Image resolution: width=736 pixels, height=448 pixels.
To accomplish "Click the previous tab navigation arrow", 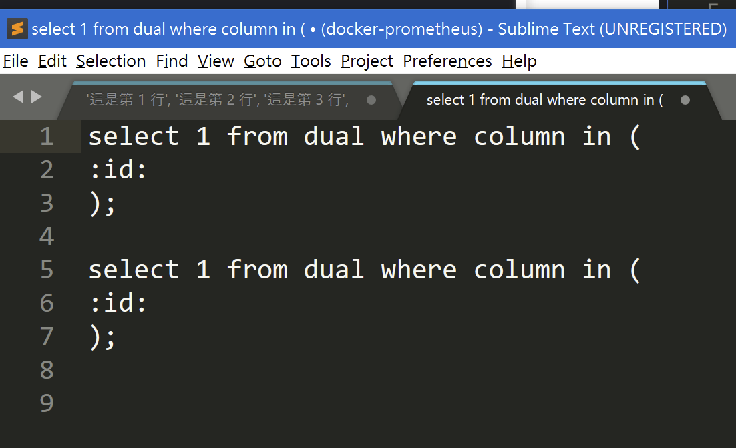I will click(x=19, y=95).
